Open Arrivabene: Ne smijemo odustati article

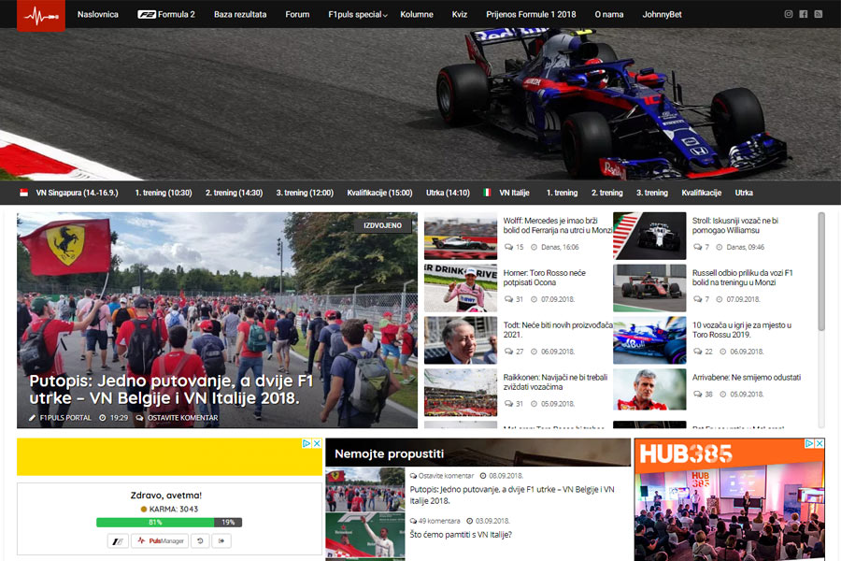click(x=746, y=378)
